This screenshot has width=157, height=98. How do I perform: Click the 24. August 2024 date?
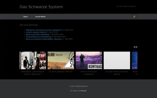click(68, 30)
